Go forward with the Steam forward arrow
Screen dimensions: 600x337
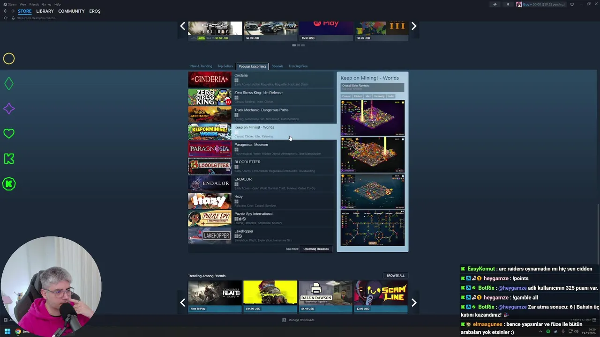(x=12, y=11)
